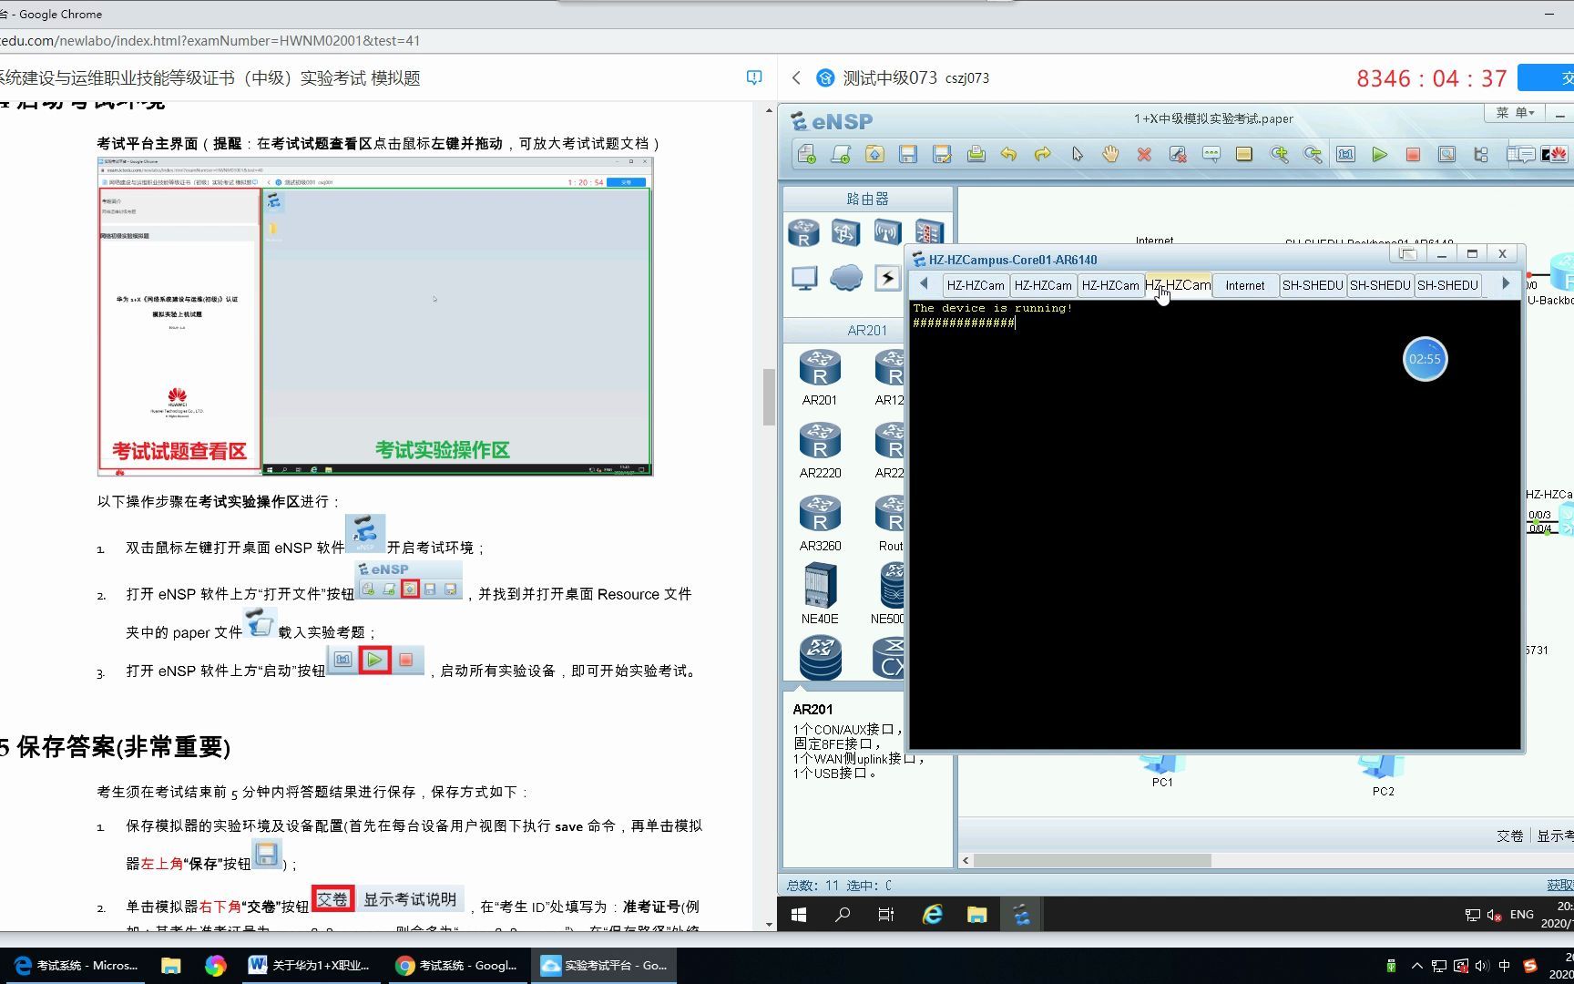Screen dimensions: 1574x984
Task: Click the PC1 device on the topology
Action: click(x=1161, y=771)
